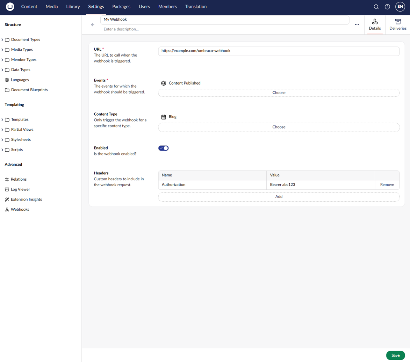Choose a content type under Blog

click(x=279, y=127)
